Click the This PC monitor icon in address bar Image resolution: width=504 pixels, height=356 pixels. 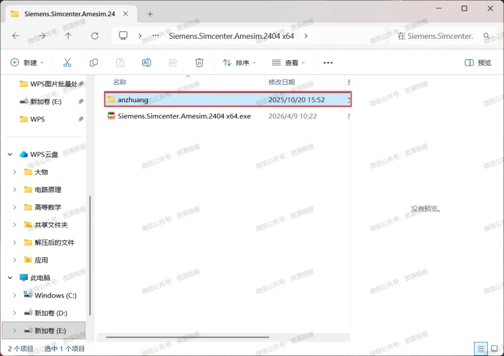tap(123, 36)
